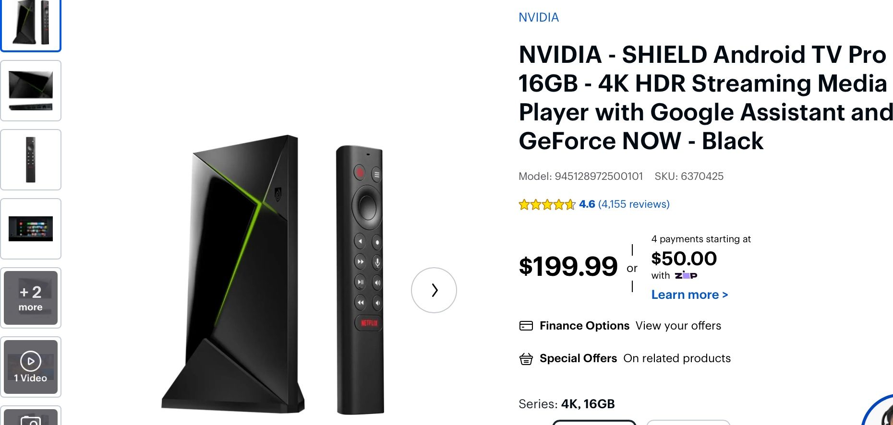Play the 1 Video thumbnail
Image resolution: width=893 pixels, height=425 pixels.
(x=31, y=367)
